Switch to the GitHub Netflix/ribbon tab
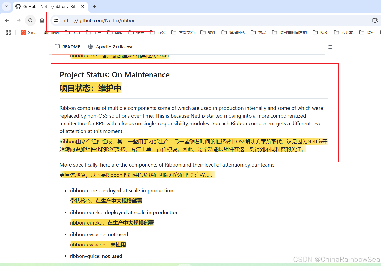The width and height of the screenshot is (381, 266). [48, 6]
